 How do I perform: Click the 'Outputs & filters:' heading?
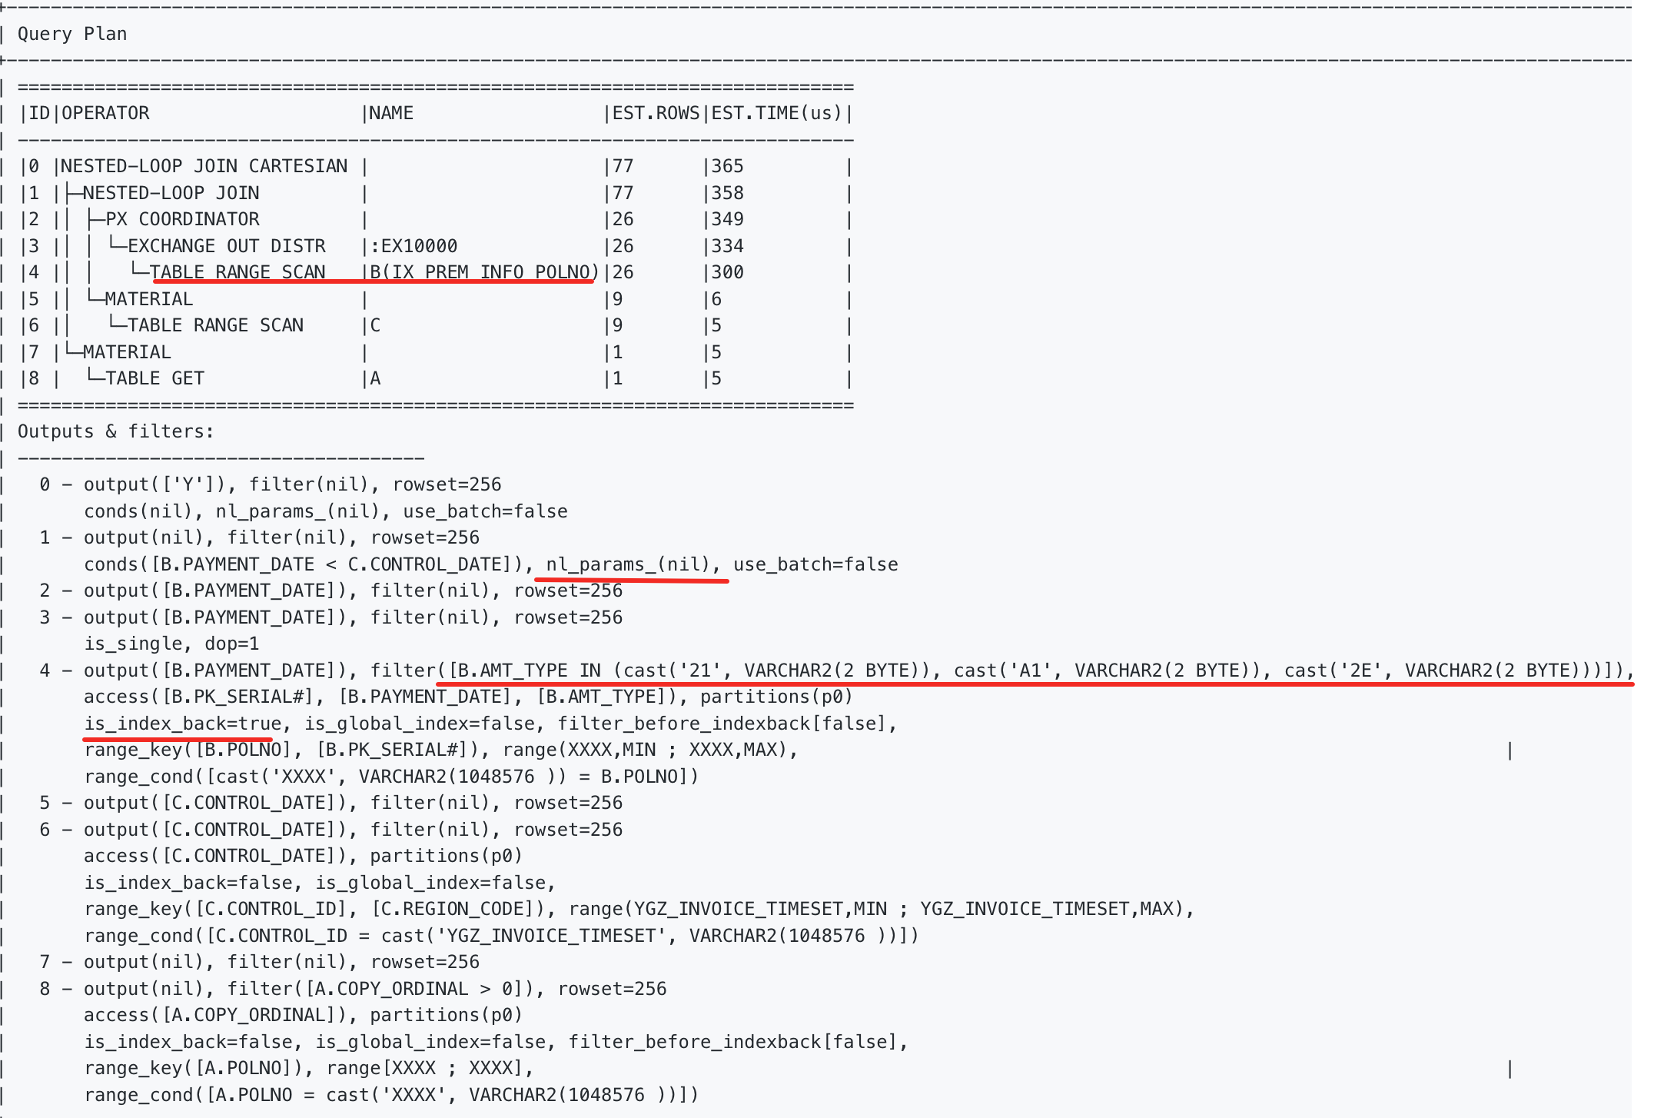[116, 431]
